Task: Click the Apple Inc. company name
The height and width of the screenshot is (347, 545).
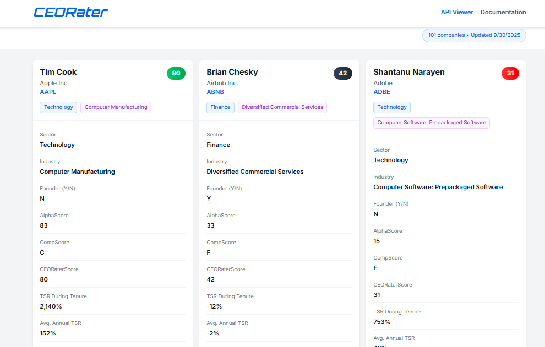Action: click(x=54, y=84)
